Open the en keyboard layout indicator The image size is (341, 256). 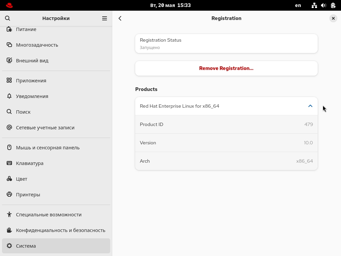(298, 5)
